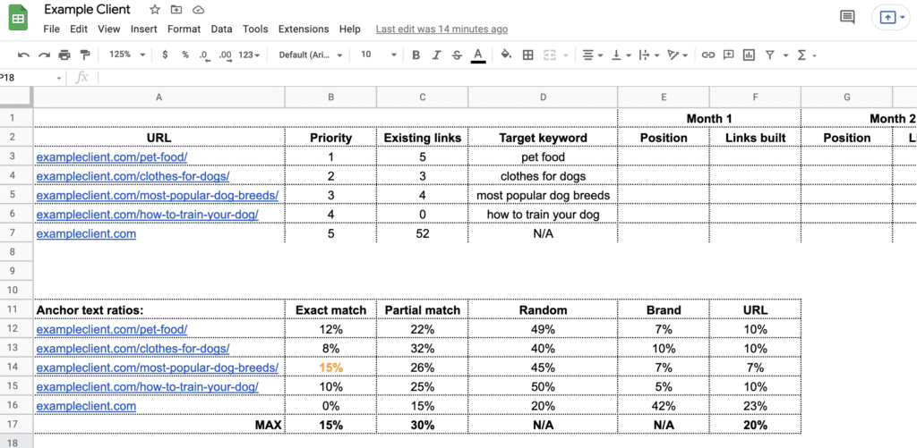This screenshot has height=448, width=917.
Task: Open the Extensions menu
Action: 304,29
